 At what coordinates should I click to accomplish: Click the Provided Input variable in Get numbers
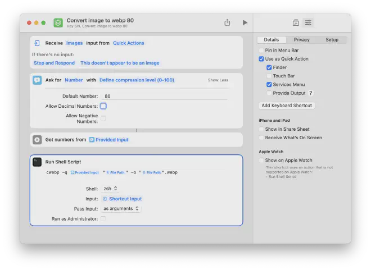[x=109, y=140]
